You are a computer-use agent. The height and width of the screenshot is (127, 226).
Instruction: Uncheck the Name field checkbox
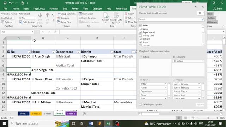140,29
